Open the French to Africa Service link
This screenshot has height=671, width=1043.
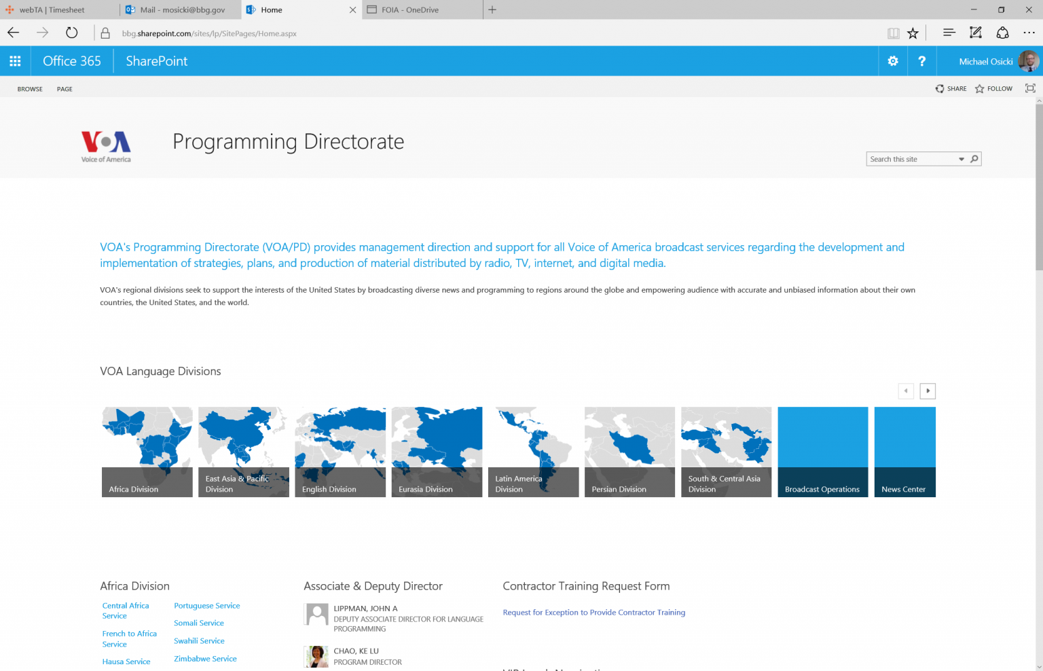(x=129, y=638)
